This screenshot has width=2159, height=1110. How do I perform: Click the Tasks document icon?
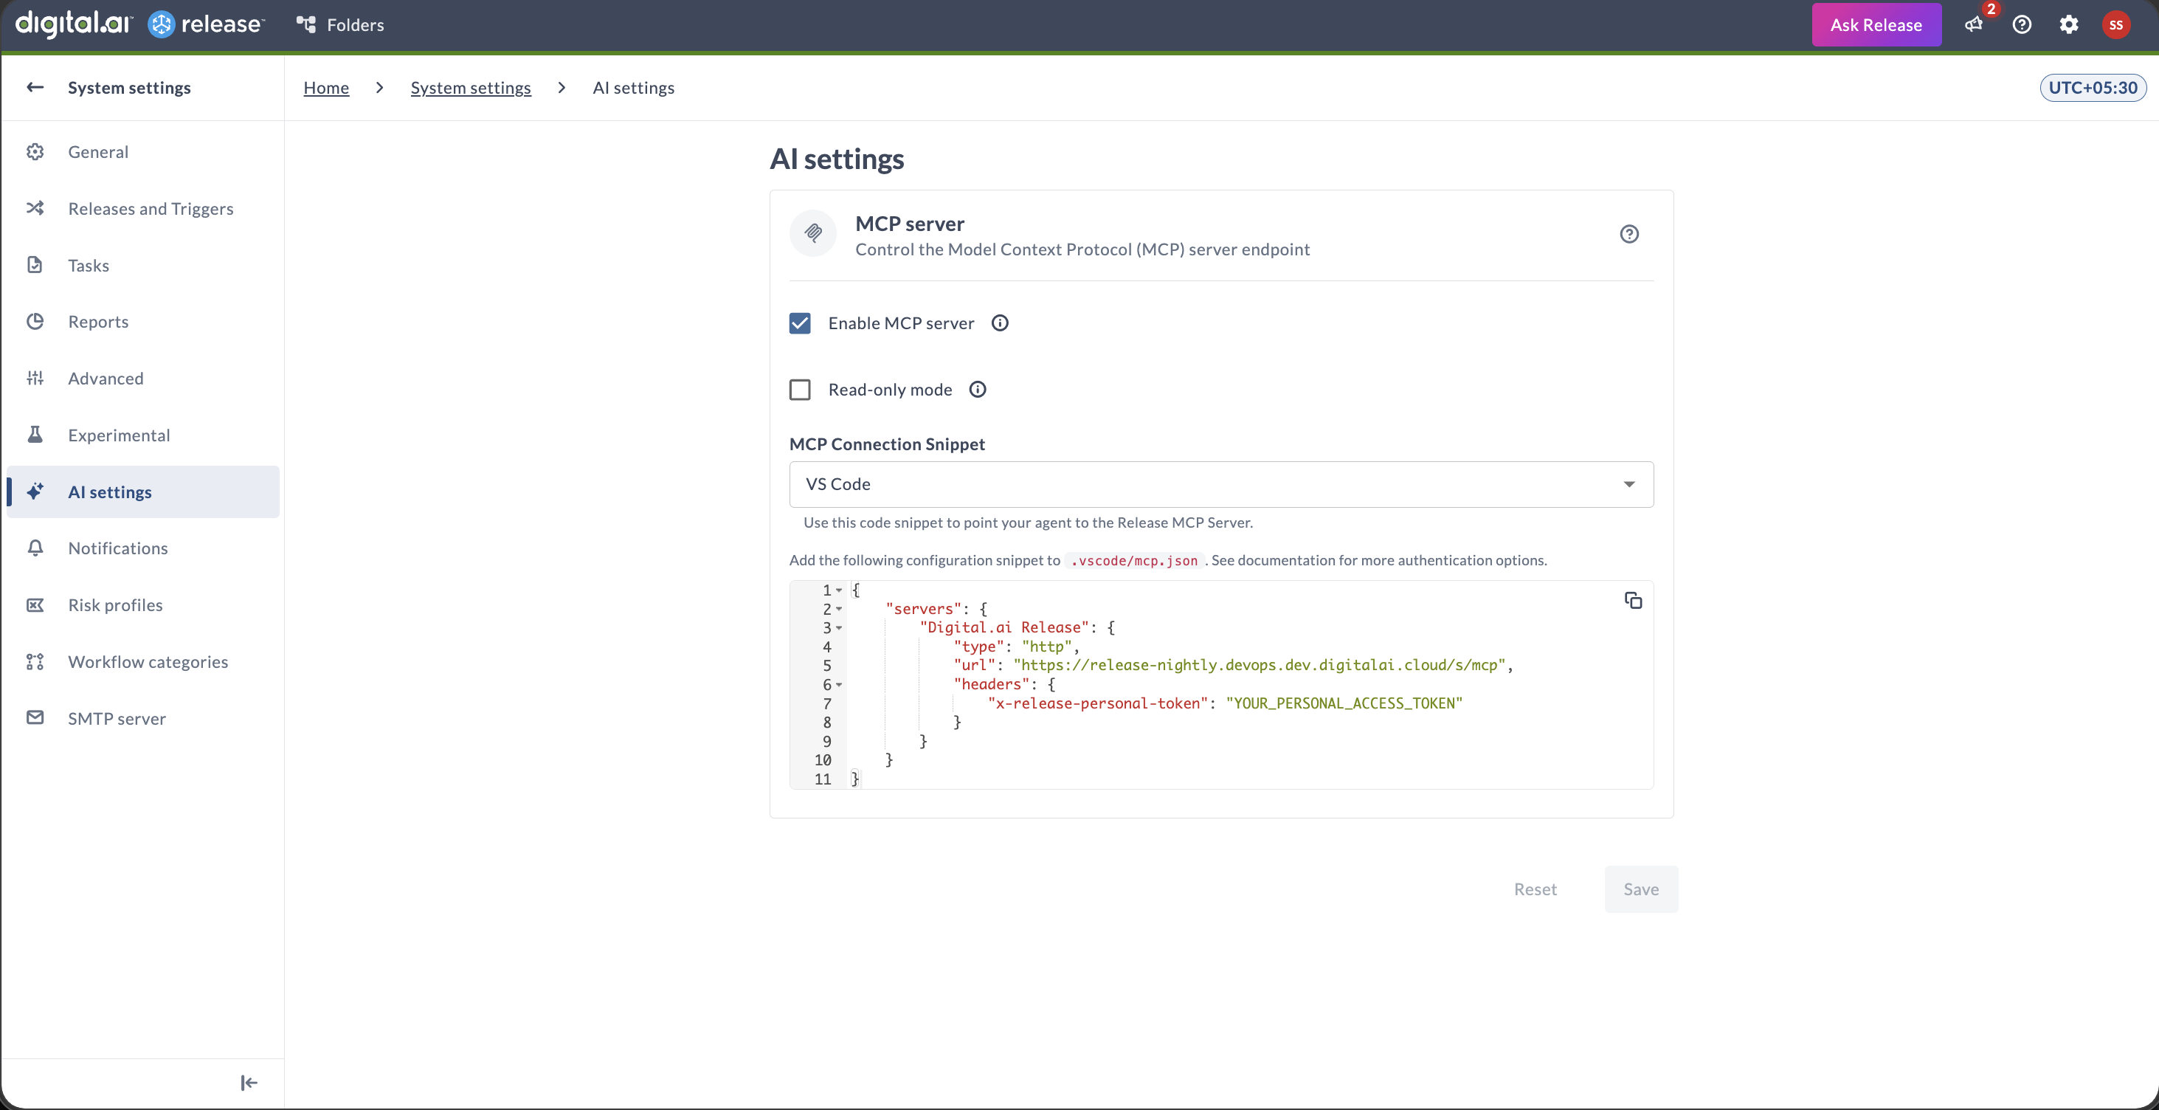35,265
